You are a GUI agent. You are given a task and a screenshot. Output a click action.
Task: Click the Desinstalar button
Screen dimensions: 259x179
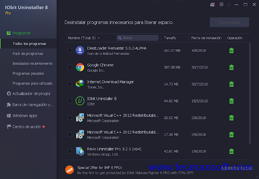(229, 22)
